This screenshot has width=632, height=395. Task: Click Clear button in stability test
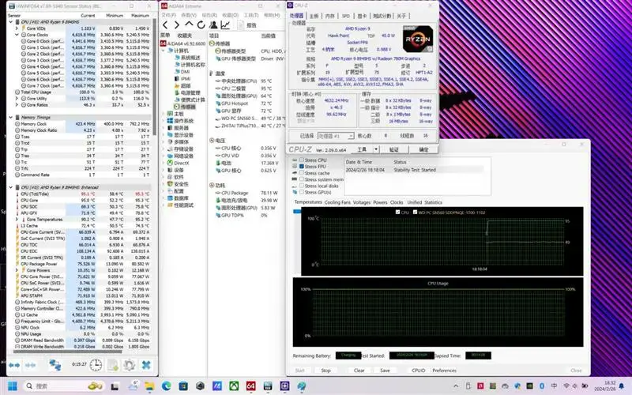(x=359, y=371)
